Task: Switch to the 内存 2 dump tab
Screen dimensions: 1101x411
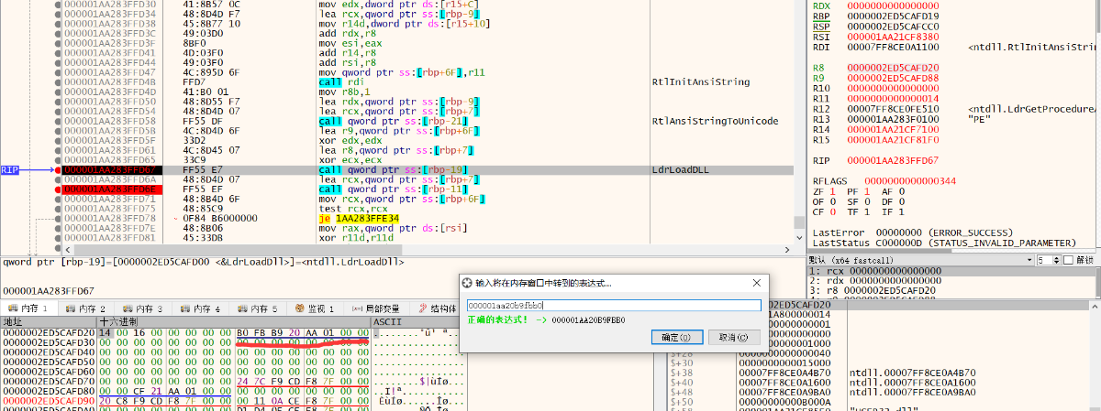Action: coord(84,309)
